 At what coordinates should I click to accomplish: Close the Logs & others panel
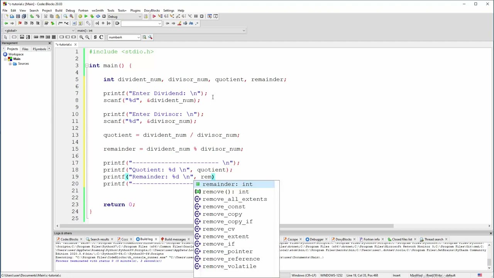click(x=491, y=233)
